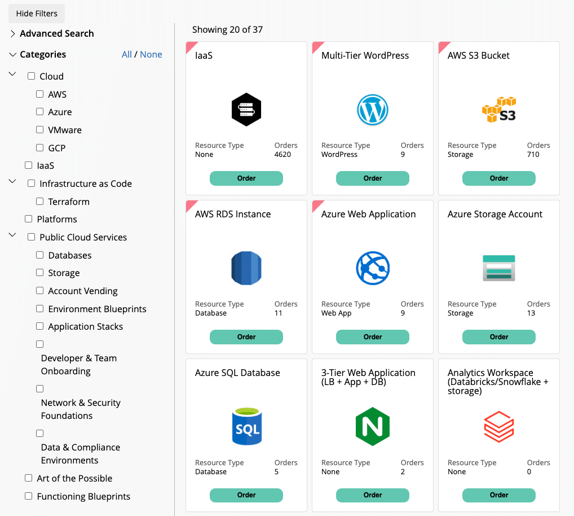
Task: Open the Azure Storage Account card title
Action: (x=495, y=214)
